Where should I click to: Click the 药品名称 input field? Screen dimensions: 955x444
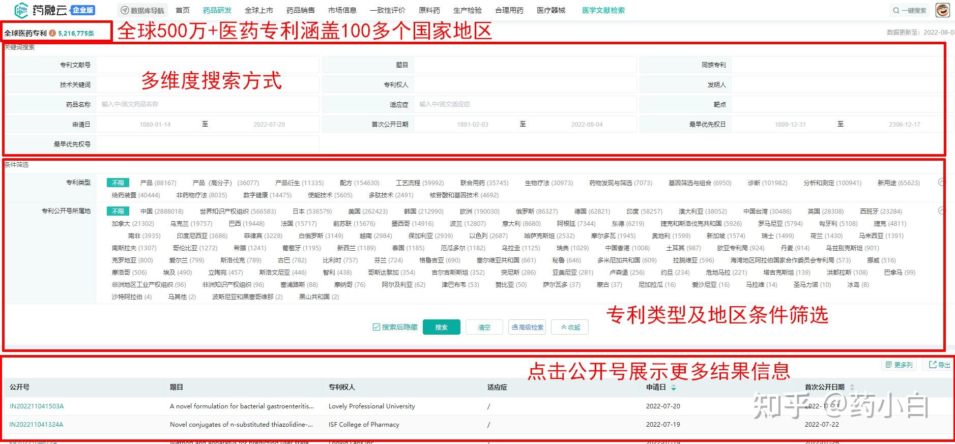(208, 104)
